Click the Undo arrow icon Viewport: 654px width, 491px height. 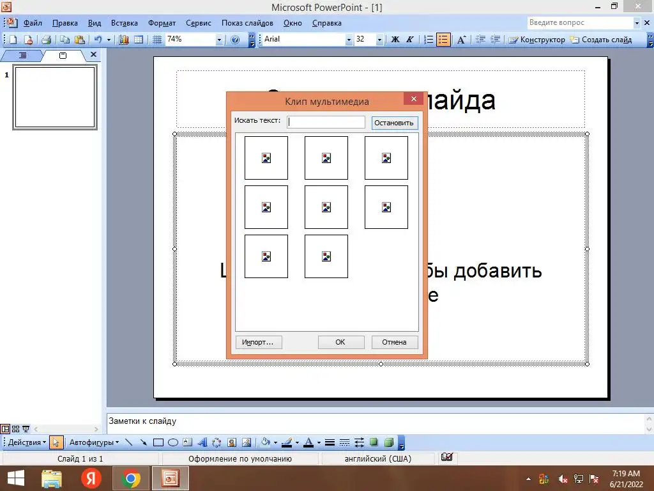98,40
